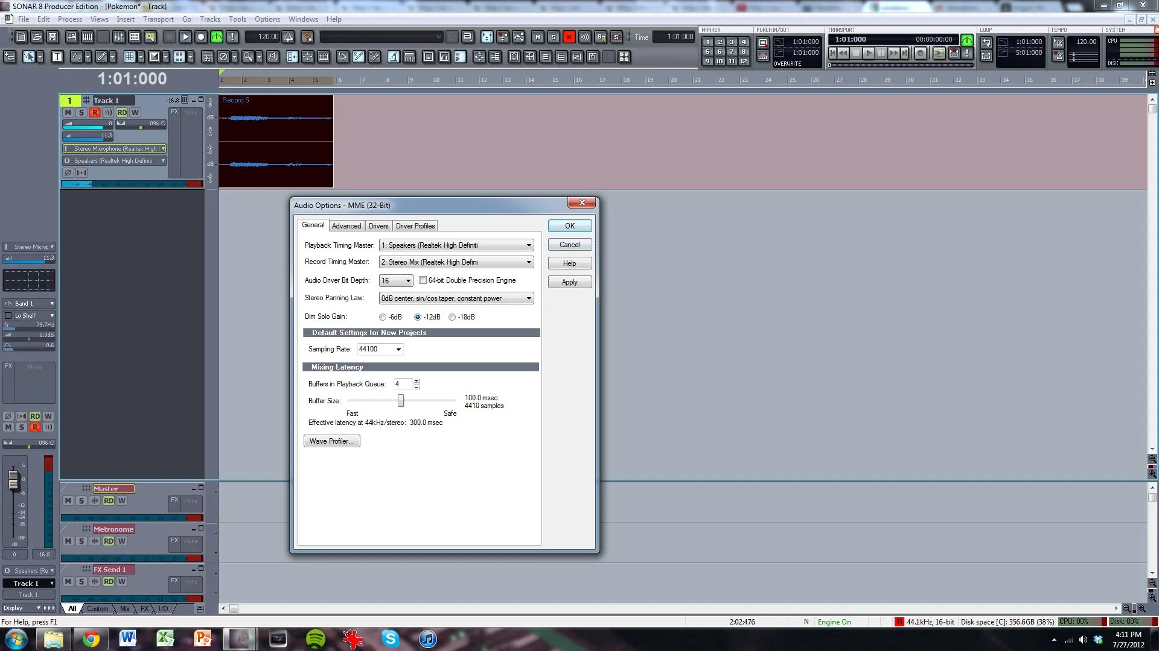The width and height of the screenshot is (1159, 651).
Task: Switch to the Drivers tab
Action: [x=378, y=226]
